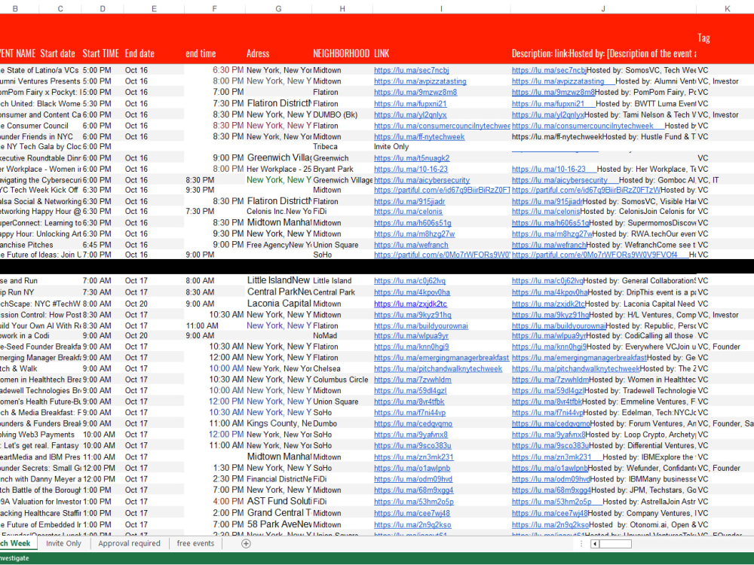
Task: Open link https://lu.ma/sec7ncbj in LINK column
Action: [x=411, y=70]
